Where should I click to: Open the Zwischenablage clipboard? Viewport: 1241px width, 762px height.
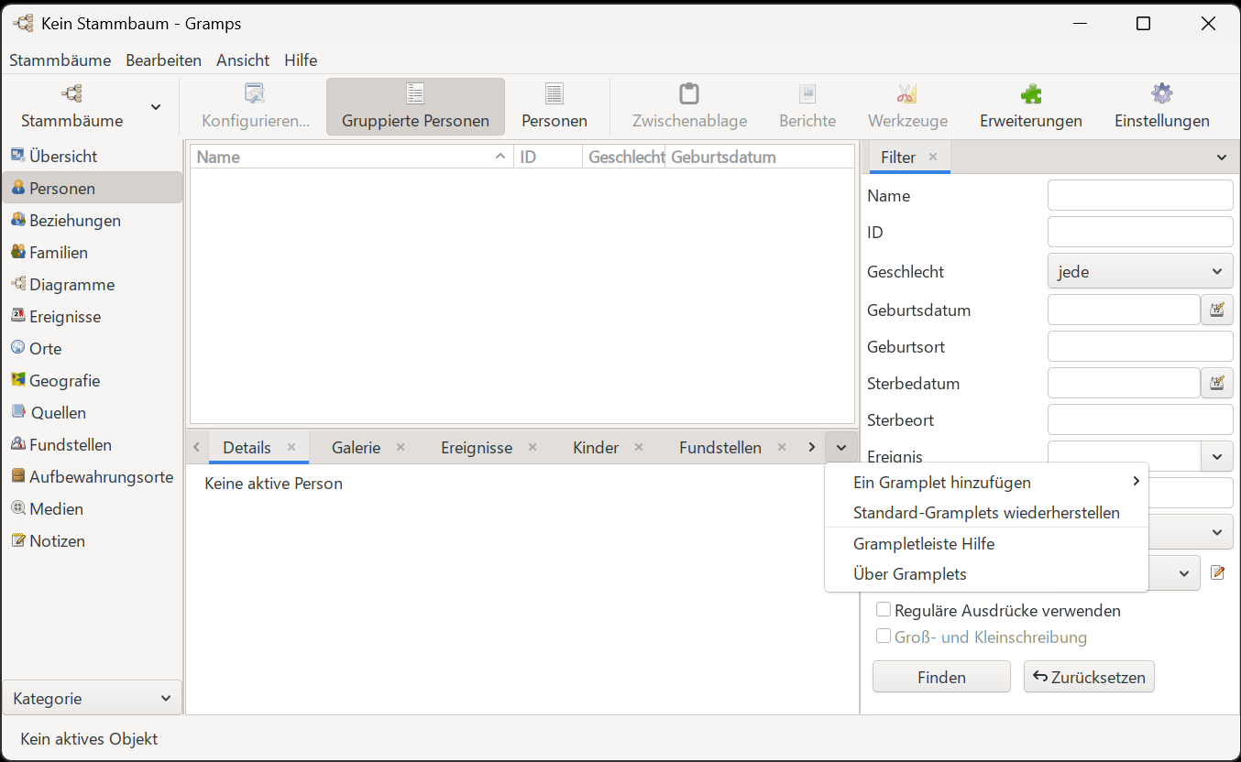click(689, 106)
